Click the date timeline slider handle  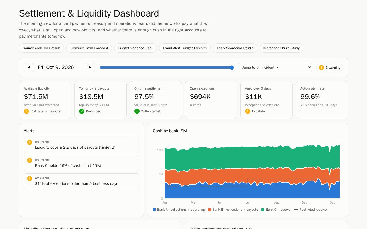[232, 68]
